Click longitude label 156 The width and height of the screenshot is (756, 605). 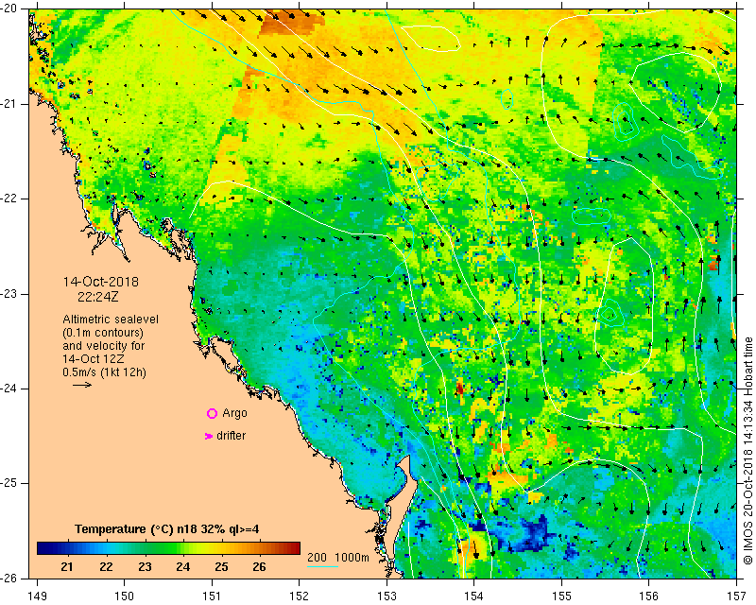pyautogui.click(x=649, y=596)
